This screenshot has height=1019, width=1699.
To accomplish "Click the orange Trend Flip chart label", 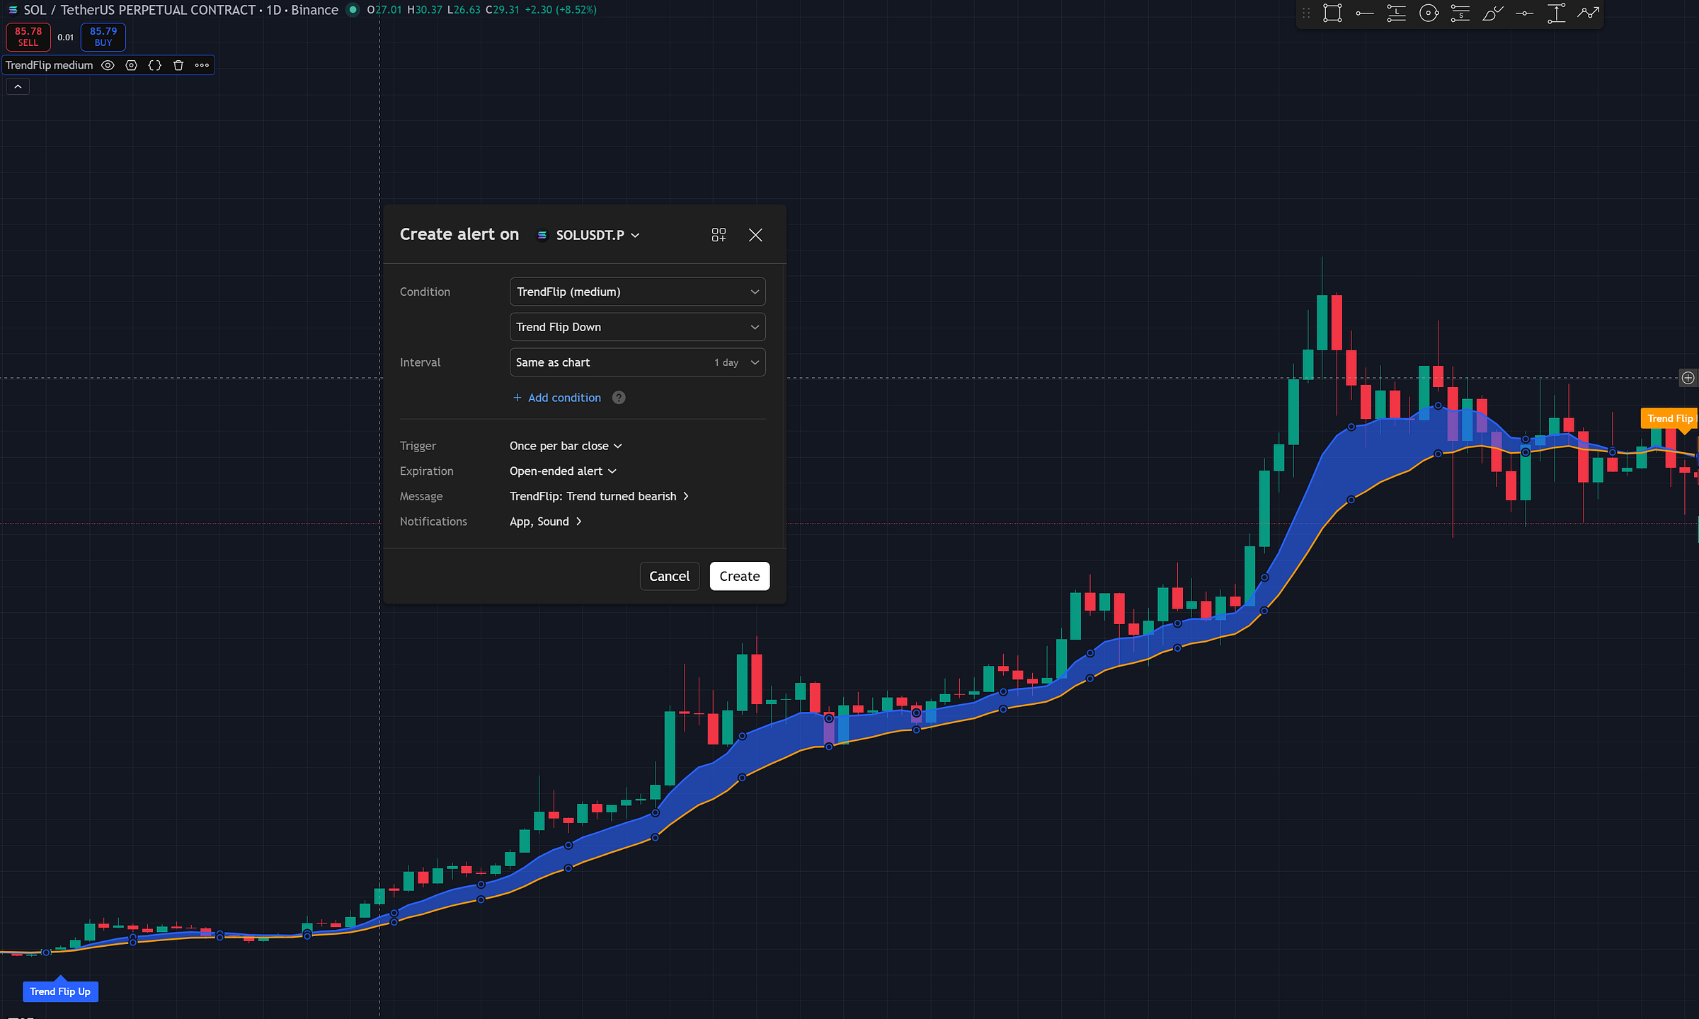I will 1669,418.
